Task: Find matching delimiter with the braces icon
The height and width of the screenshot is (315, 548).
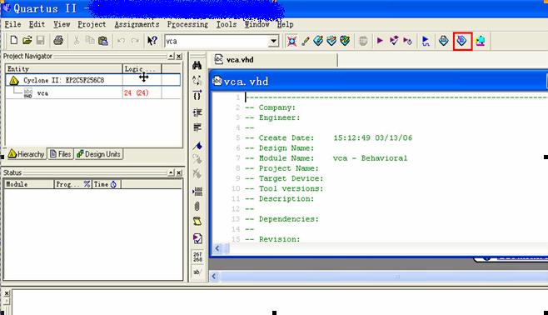Action: [x=197, y=95]
